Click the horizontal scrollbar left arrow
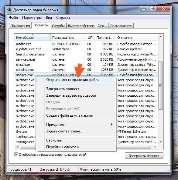The width and height of the screenshot is (178, 180). click(17, 147)
